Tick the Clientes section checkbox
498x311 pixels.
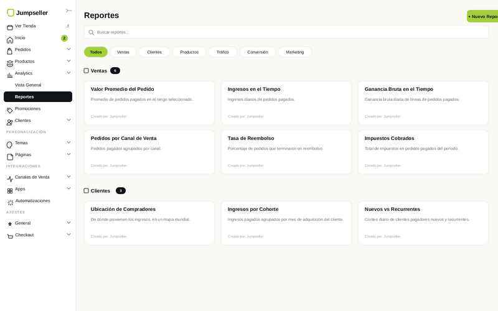86,191
